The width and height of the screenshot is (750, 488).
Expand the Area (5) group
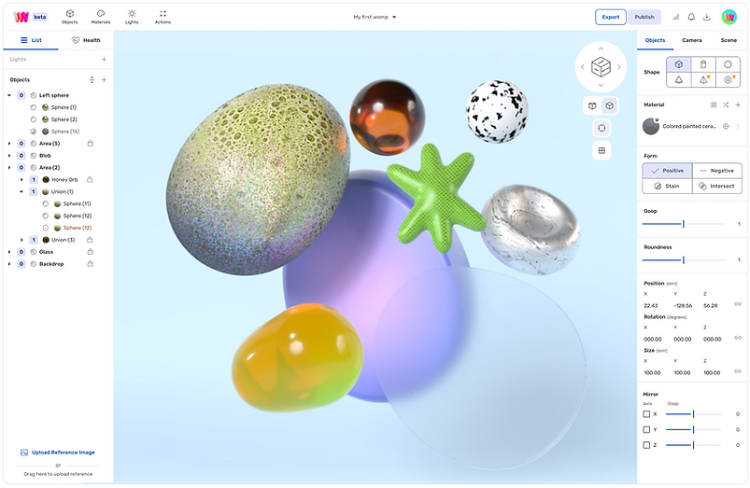pos(9,144)
